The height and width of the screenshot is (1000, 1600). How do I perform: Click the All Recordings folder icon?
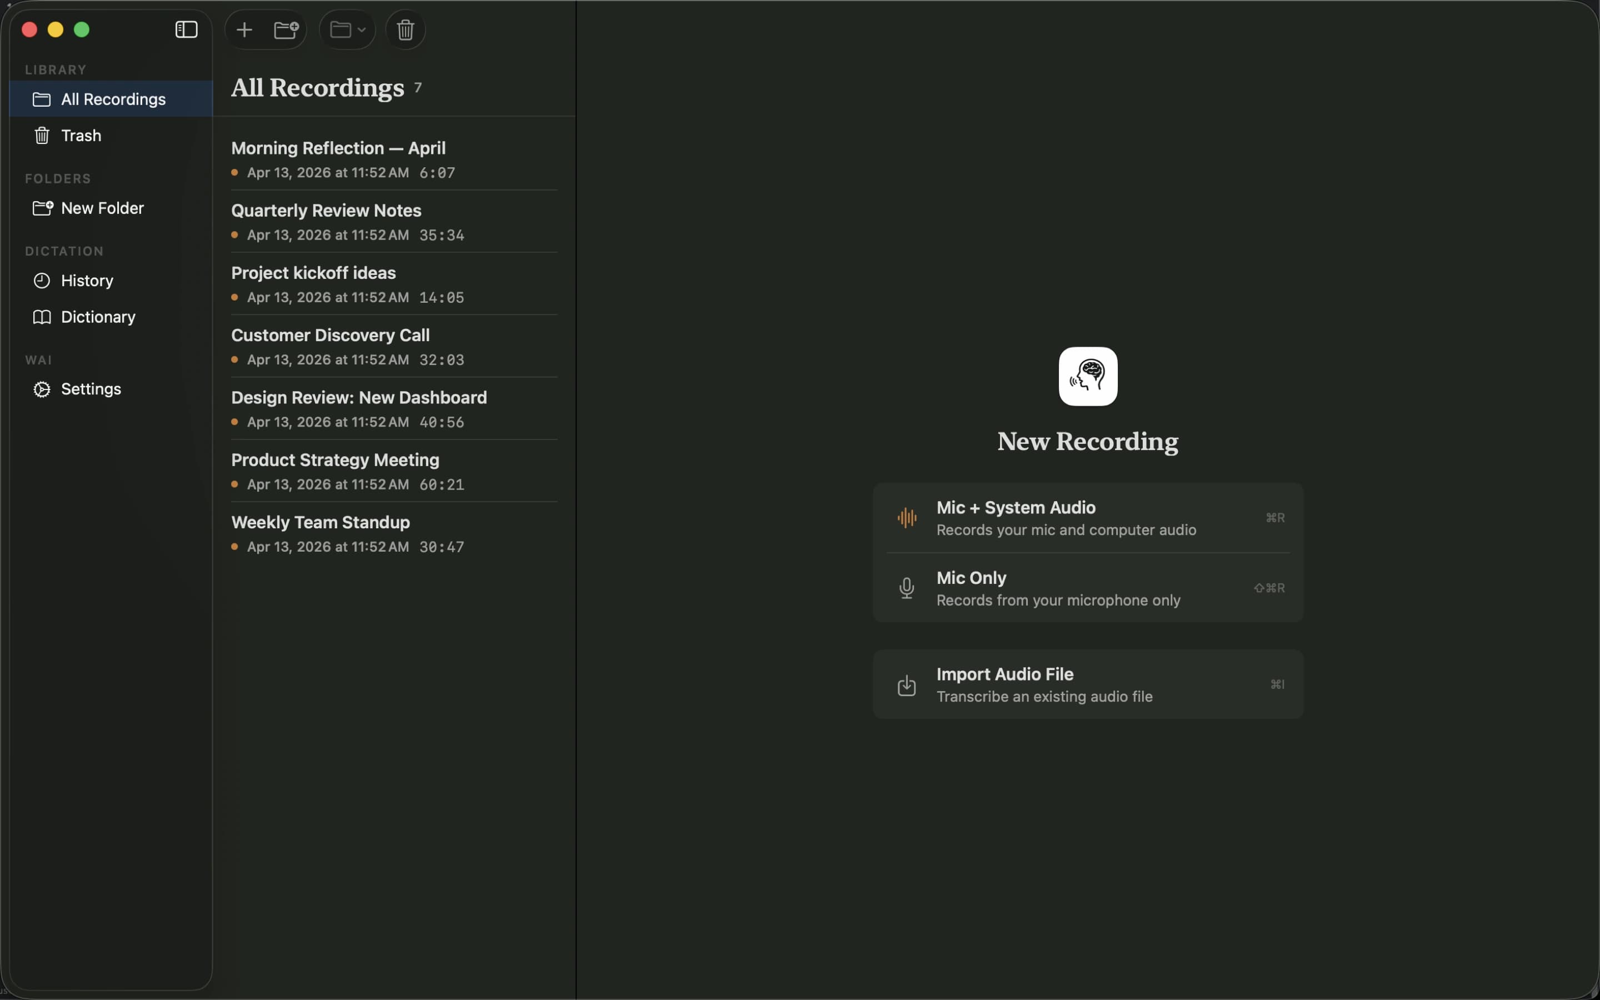[x=42, y=99]
